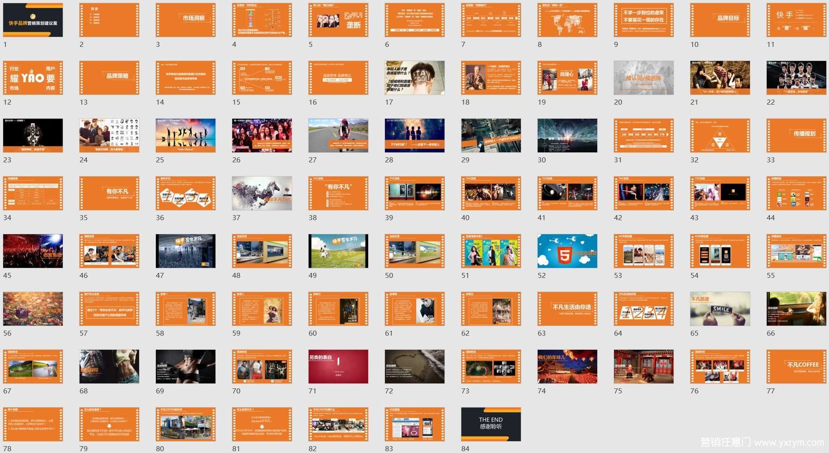Screen dimensions: 829x453
Task: Open slide 75 red temple thumbnail
Action: point(644,367)
